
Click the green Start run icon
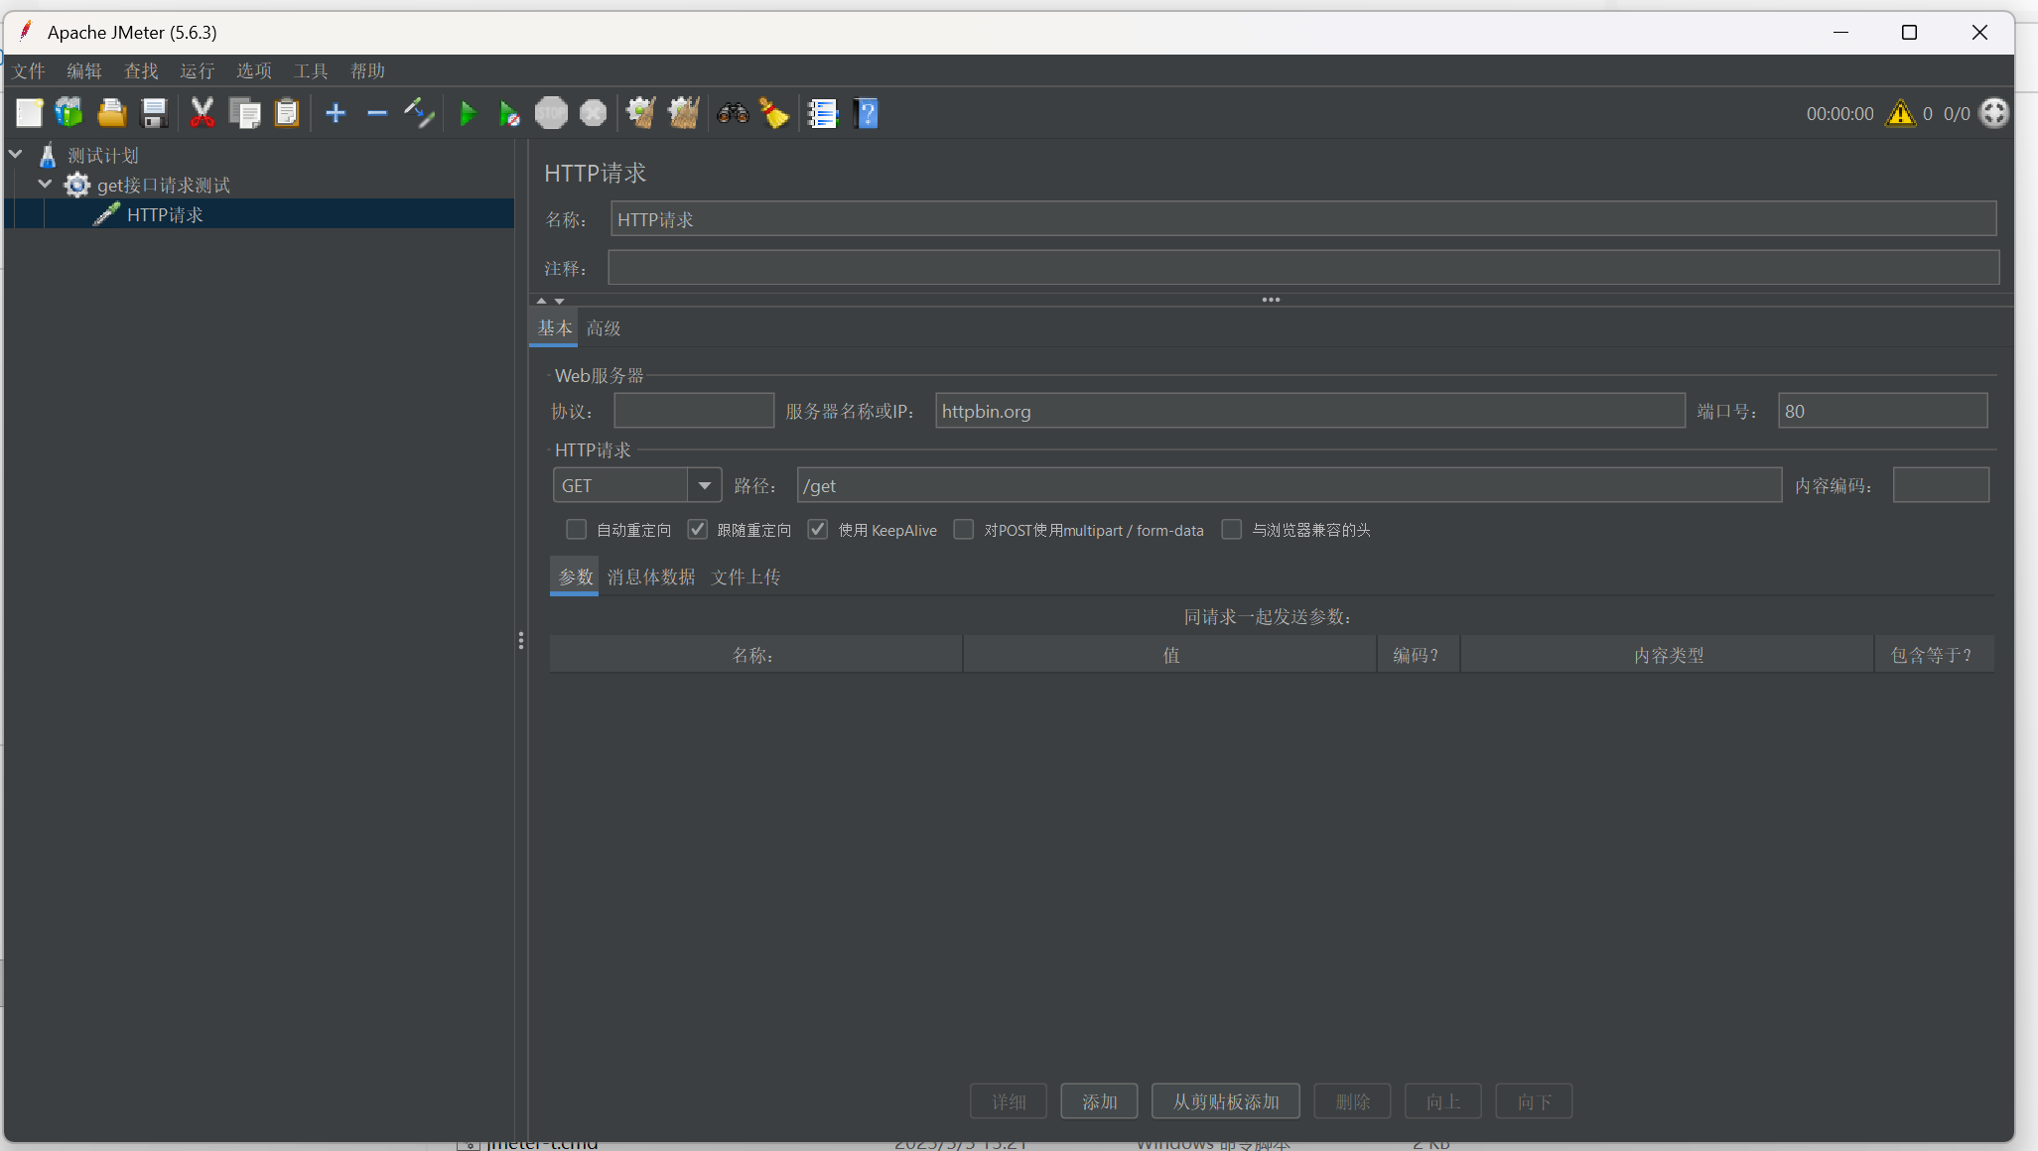pos(468,114)
